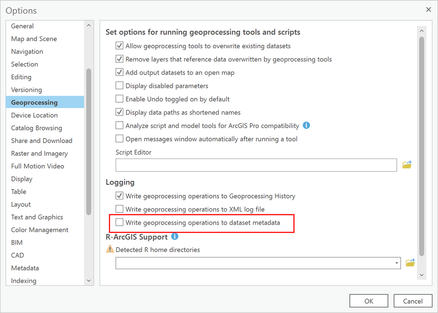The width and height of the screenshot is (438, 313).
Task: Enable Display disabled parameters
Action: (119, 86)
